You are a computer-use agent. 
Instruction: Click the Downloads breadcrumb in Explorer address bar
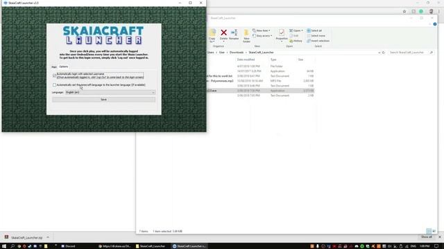237,53
